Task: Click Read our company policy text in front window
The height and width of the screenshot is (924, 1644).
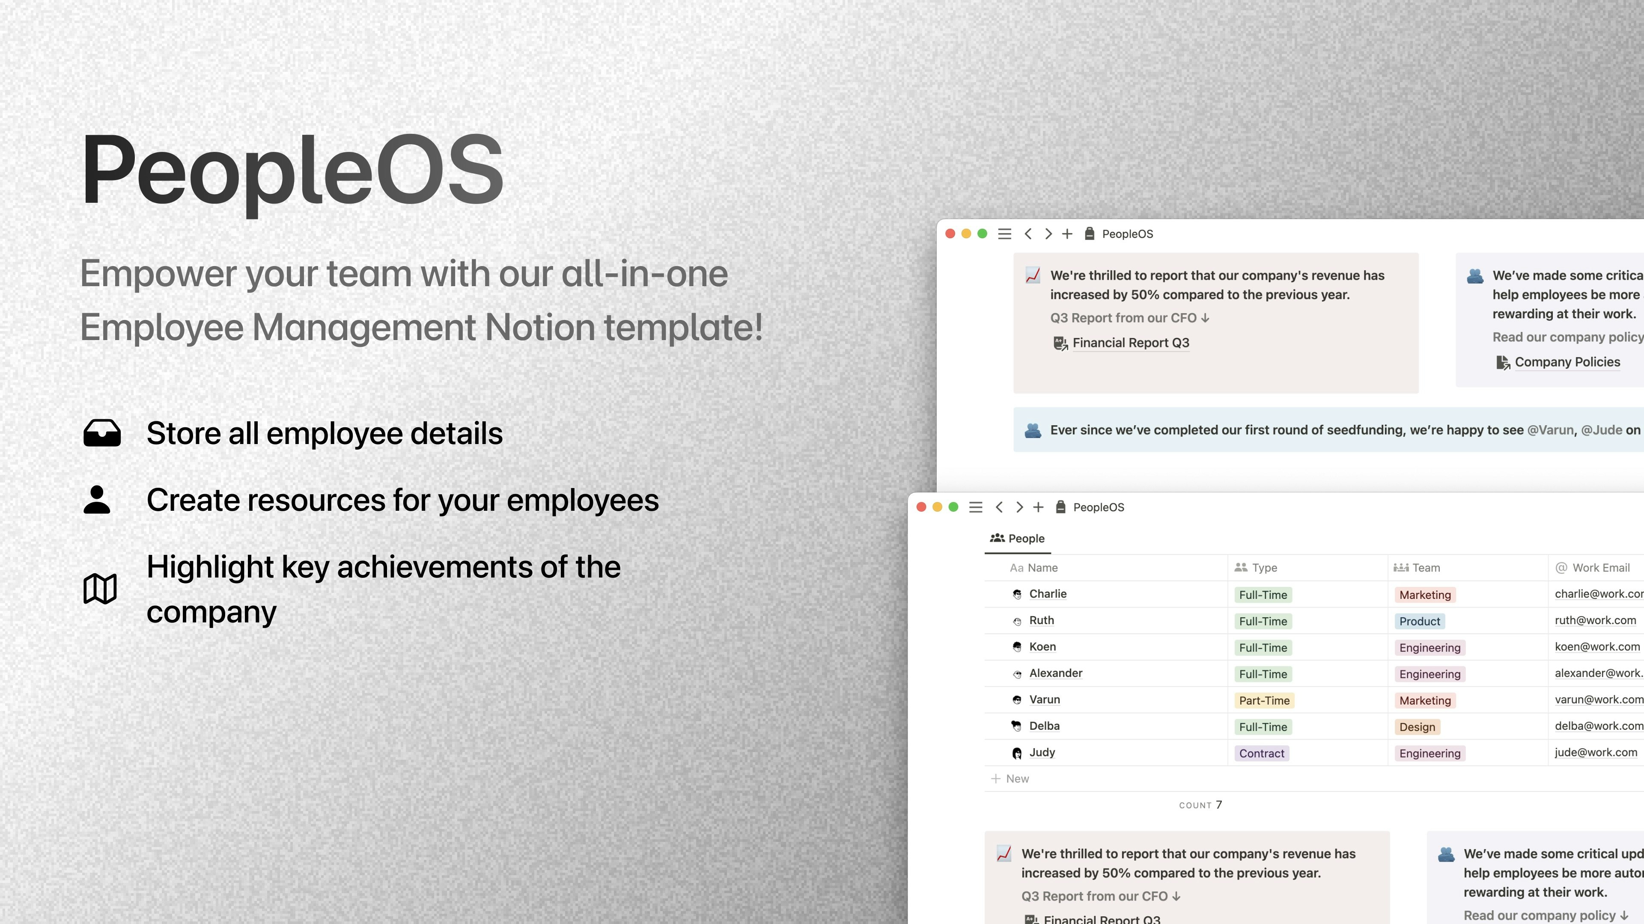Action: 1546,916
